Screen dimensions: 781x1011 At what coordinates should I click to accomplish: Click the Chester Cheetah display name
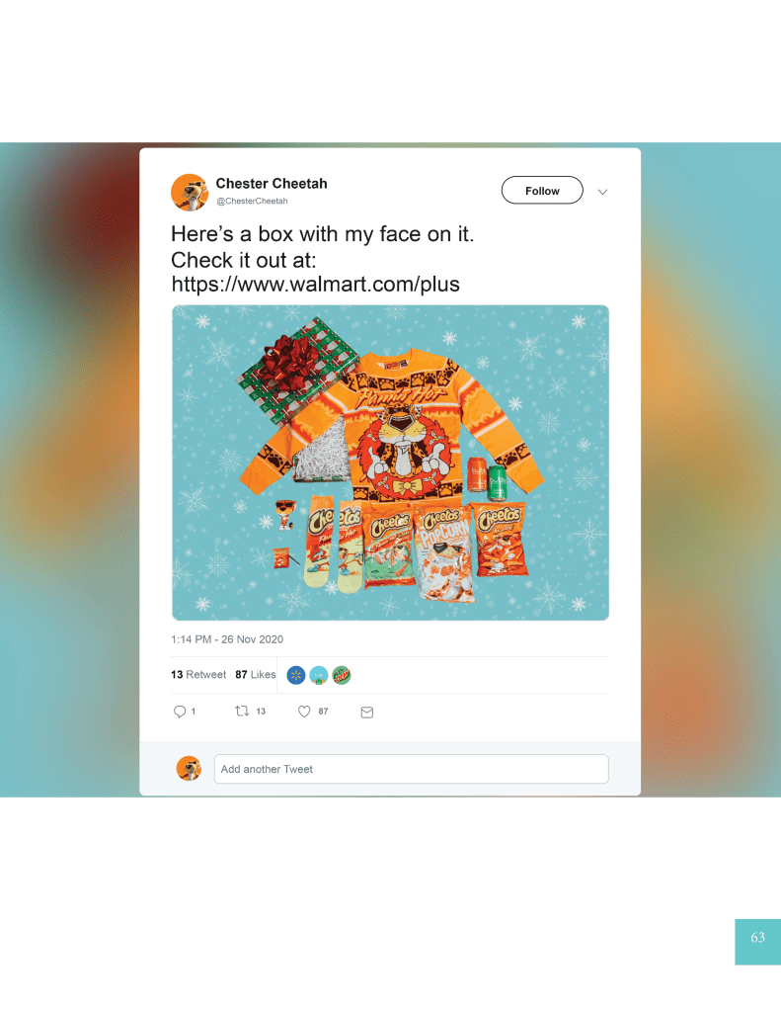pyautogui.click(x=272, y=184)
